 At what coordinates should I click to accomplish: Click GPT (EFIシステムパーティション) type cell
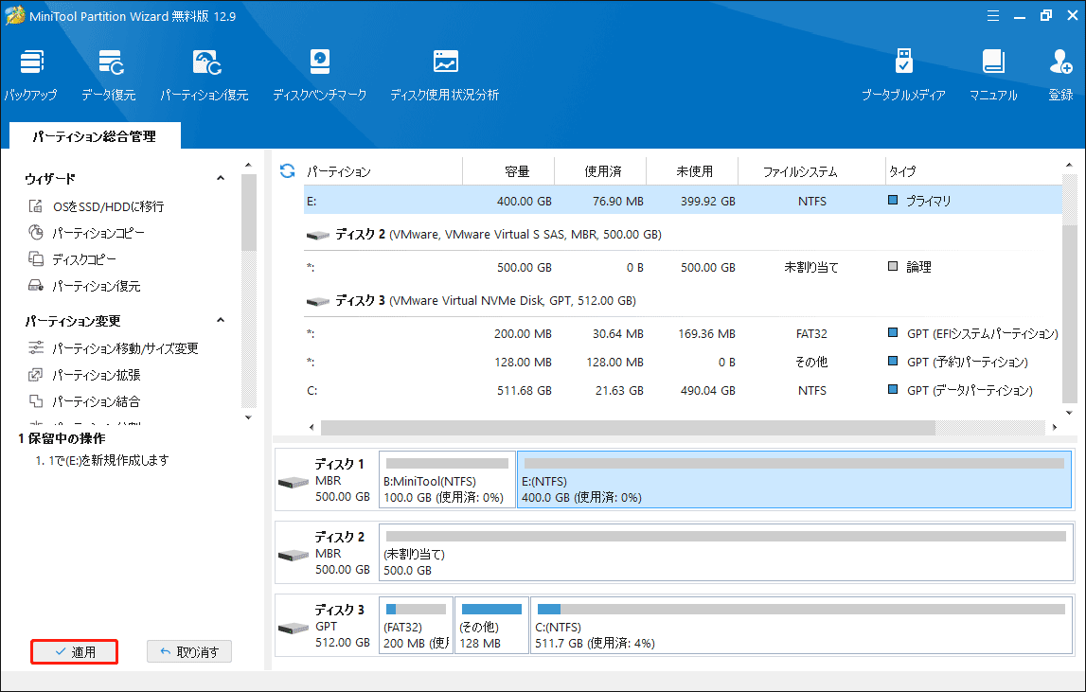(973, 334)
